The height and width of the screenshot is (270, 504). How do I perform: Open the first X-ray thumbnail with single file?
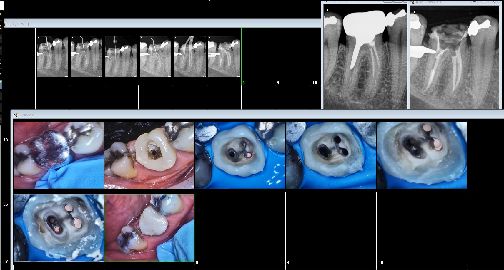(52, 56)
